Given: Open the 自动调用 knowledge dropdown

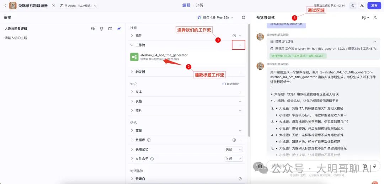Looking at the screenshot, I should pyautogui.click(x=231, y=84).
